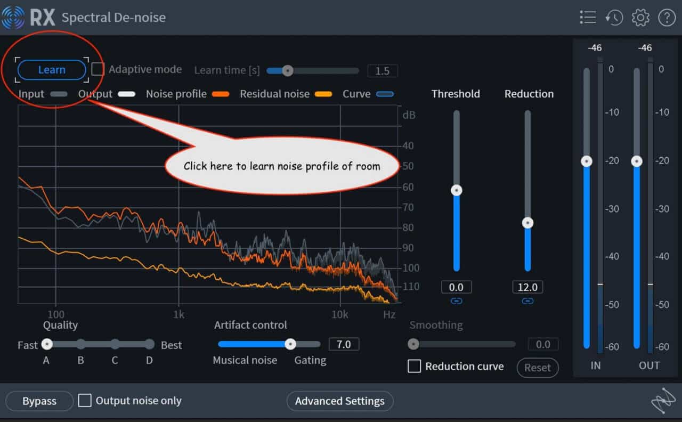Click the Reduction value field 12.0
The image size is (682, 422).
tap(527, 287)
